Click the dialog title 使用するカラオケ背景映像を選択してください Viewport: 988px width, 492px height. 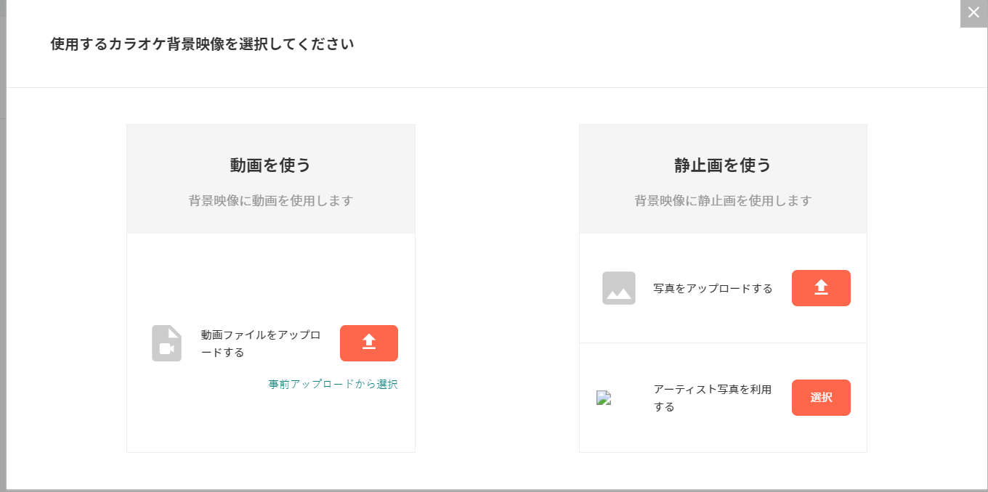[203, 44]
